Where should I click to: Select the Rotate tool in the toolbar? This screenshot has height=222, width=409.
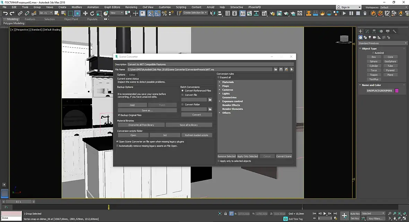pyautogui.click(x=92, y=13)
